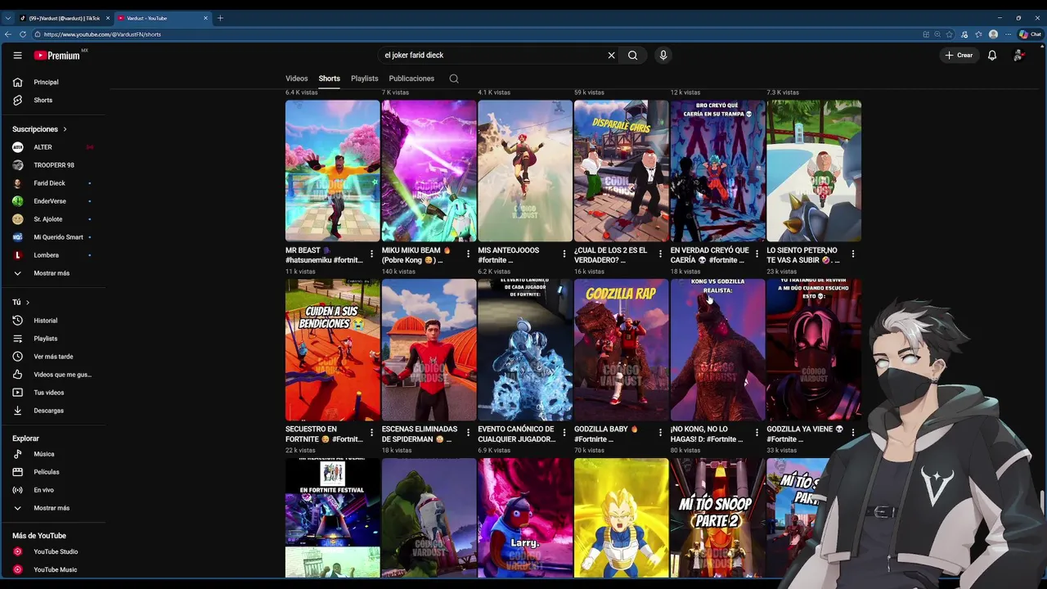Reload the page with the refresh button
The width and height of the screenshot is (1047, 589).
[23, 34]
